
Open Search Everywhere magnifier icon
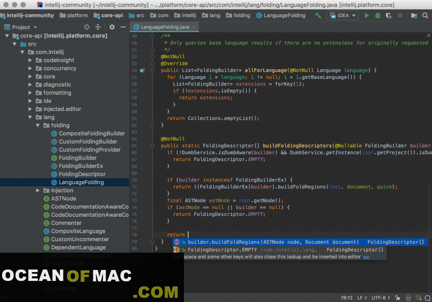pyautogui.click(x=425, y=16)
